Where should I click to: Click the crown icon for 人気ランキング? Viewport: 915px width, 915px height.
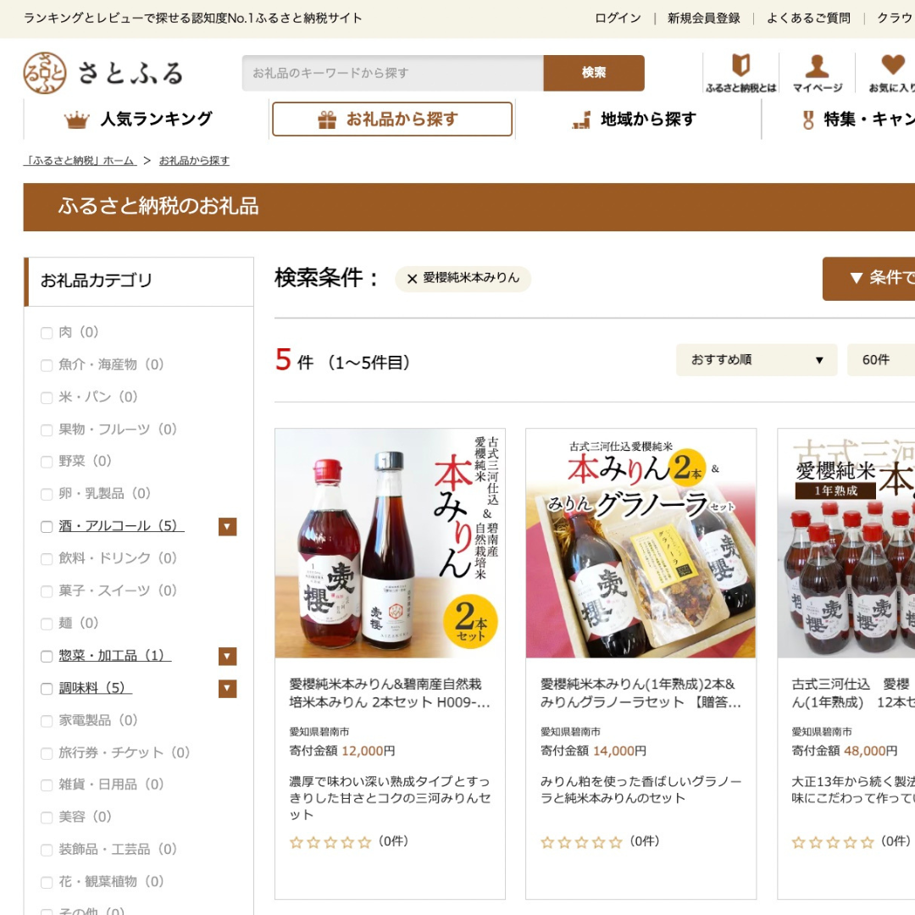click(x=76, y=120)
